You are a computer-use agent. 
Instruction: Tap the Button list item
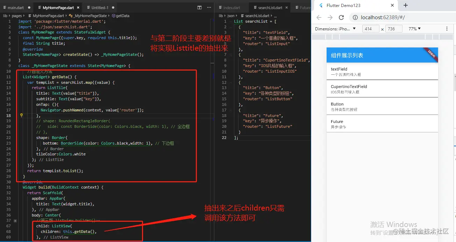tap(382, 106)
